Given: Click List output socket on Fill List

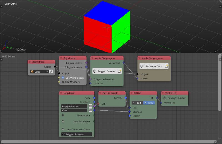Looking at the screenshot, I should point(157,98).
